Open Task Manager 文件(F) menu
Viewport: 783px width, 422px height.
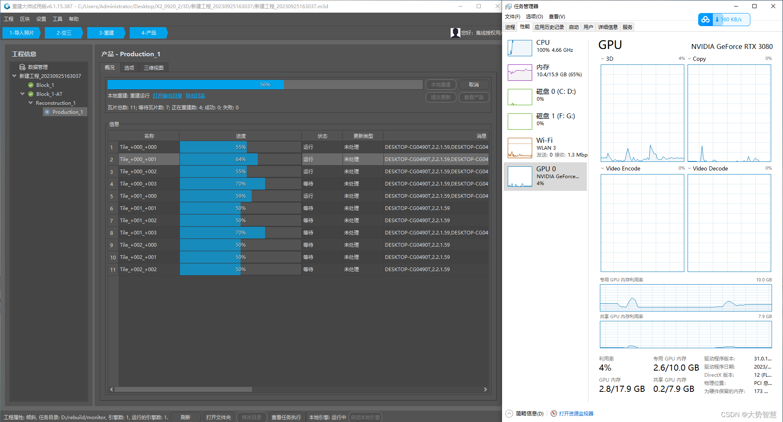[x=513, y=17]
